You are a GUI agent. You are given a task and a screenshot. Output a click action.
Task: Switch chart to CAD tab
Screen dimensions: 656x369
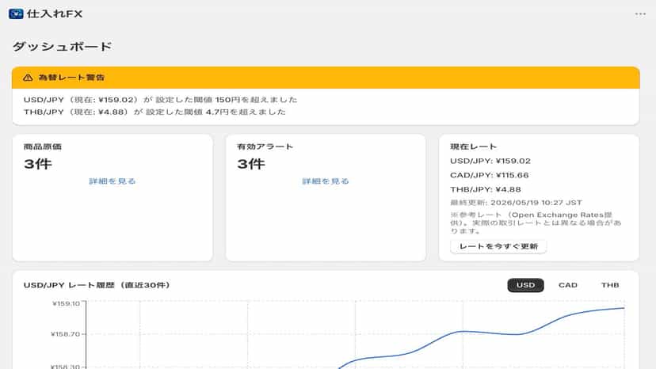[568, 285]
